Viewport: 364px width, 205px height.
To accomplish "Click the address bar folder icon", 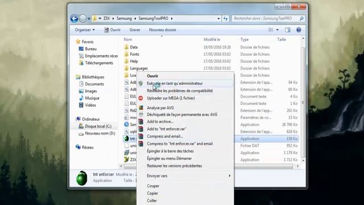I will pyautogui.click(x=94, y=18).
